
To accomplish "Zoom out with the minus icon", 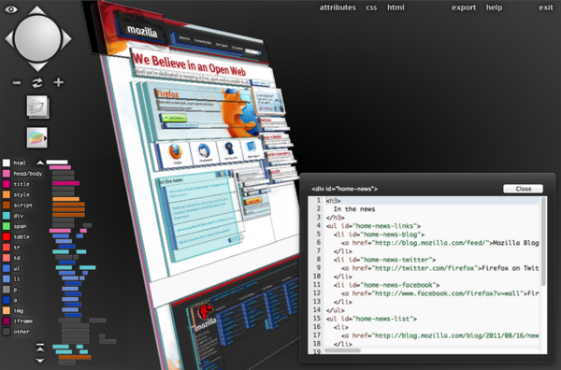I will (17, 83).
